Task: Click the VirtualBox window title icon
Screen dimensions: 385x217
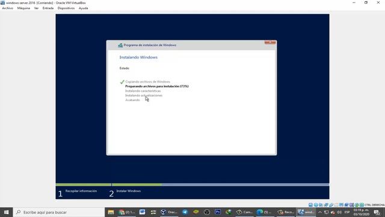Action: 2,2
